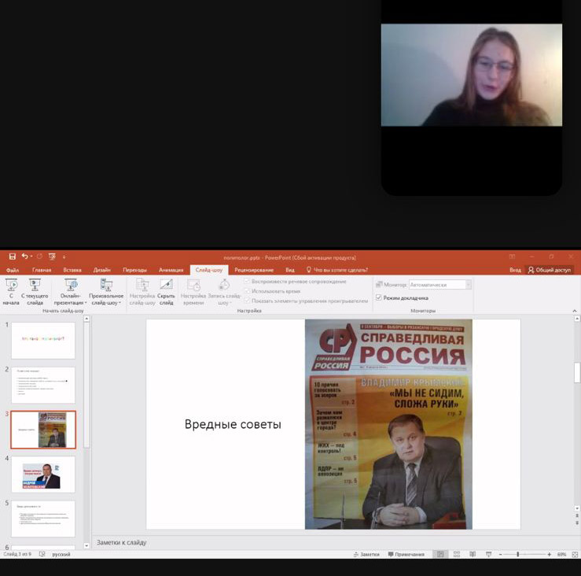This screenshot has width=581, height=576.
Task: Switch to the 'Вид' tab
Action: (x=290, y=270)
